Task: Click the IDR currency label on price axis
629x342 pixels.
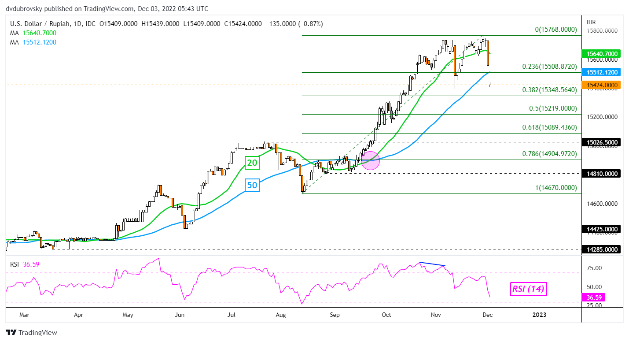Action: click(592, 22)
